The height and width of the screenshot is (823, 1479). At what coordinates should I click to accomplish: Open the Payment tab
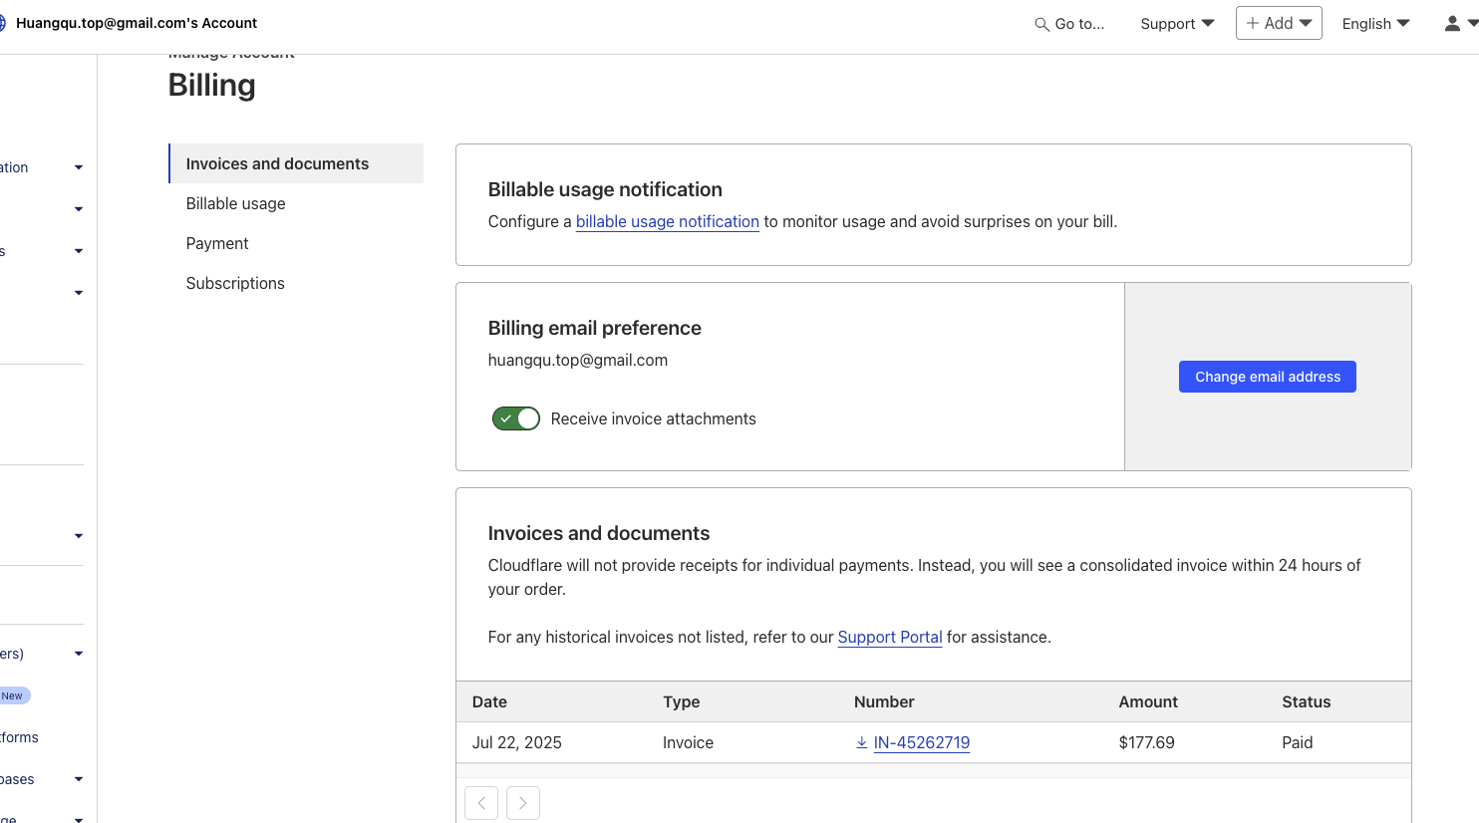tap(217, 243)
